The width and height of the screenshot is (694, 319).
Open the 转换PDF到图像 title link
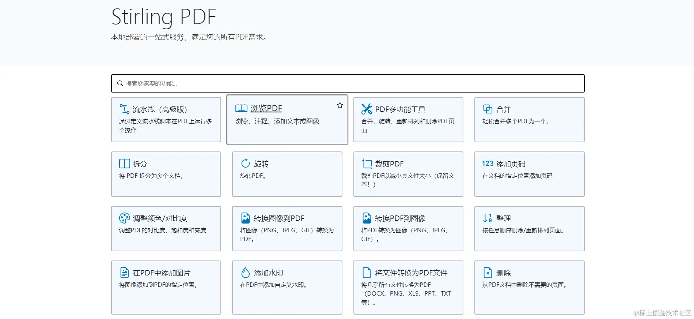[x=400, y=218]
